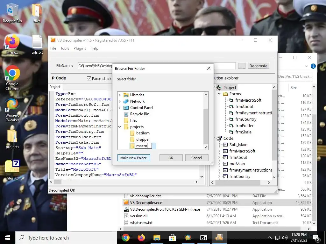
Task: Select files folder in browse dialog
Action: [133, 120]
